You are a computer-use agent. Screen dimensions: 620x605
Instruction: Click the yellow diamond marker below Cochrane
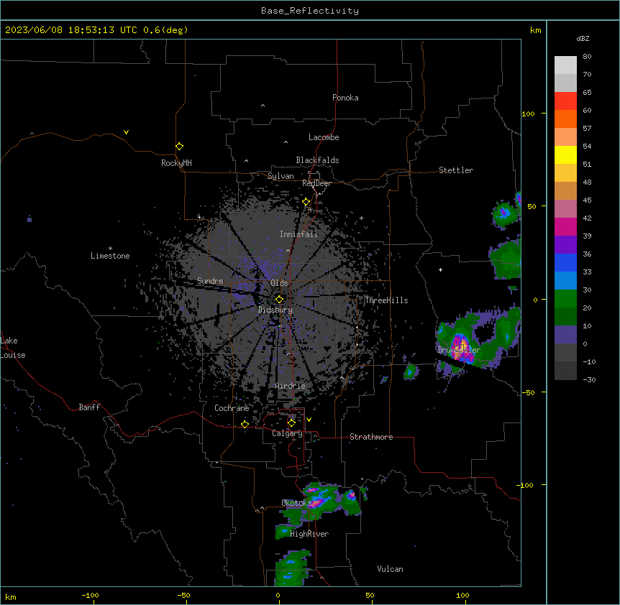pos(245,424)
